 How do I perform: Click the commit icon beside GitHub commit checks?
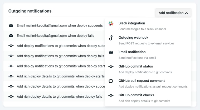coord(111,95)
